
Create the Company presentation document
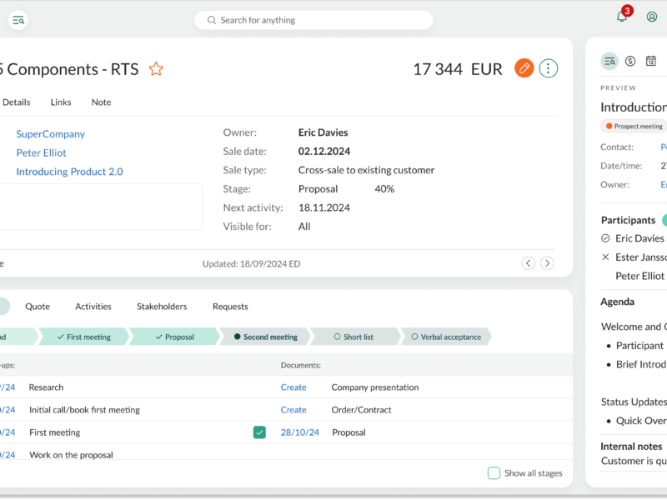pyautogui.click(x=293, y=387)
